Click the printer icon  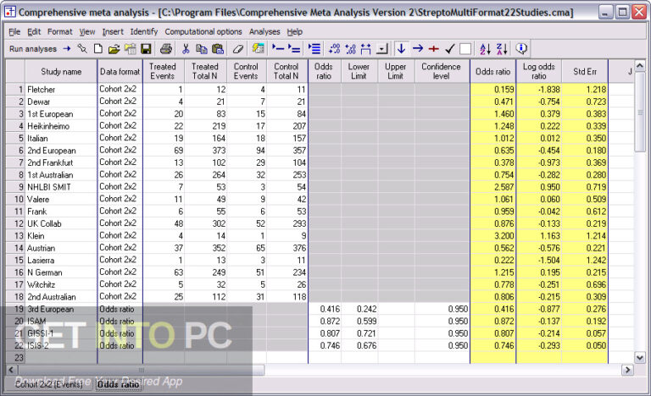click(165, 49)
